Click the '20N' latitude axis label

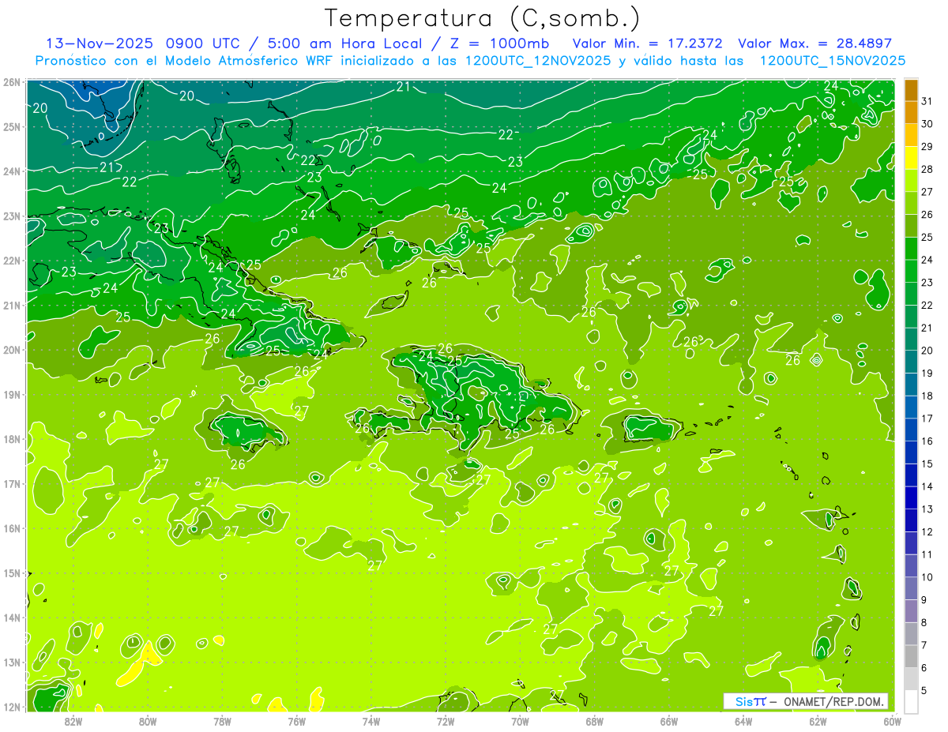(12, 350)
